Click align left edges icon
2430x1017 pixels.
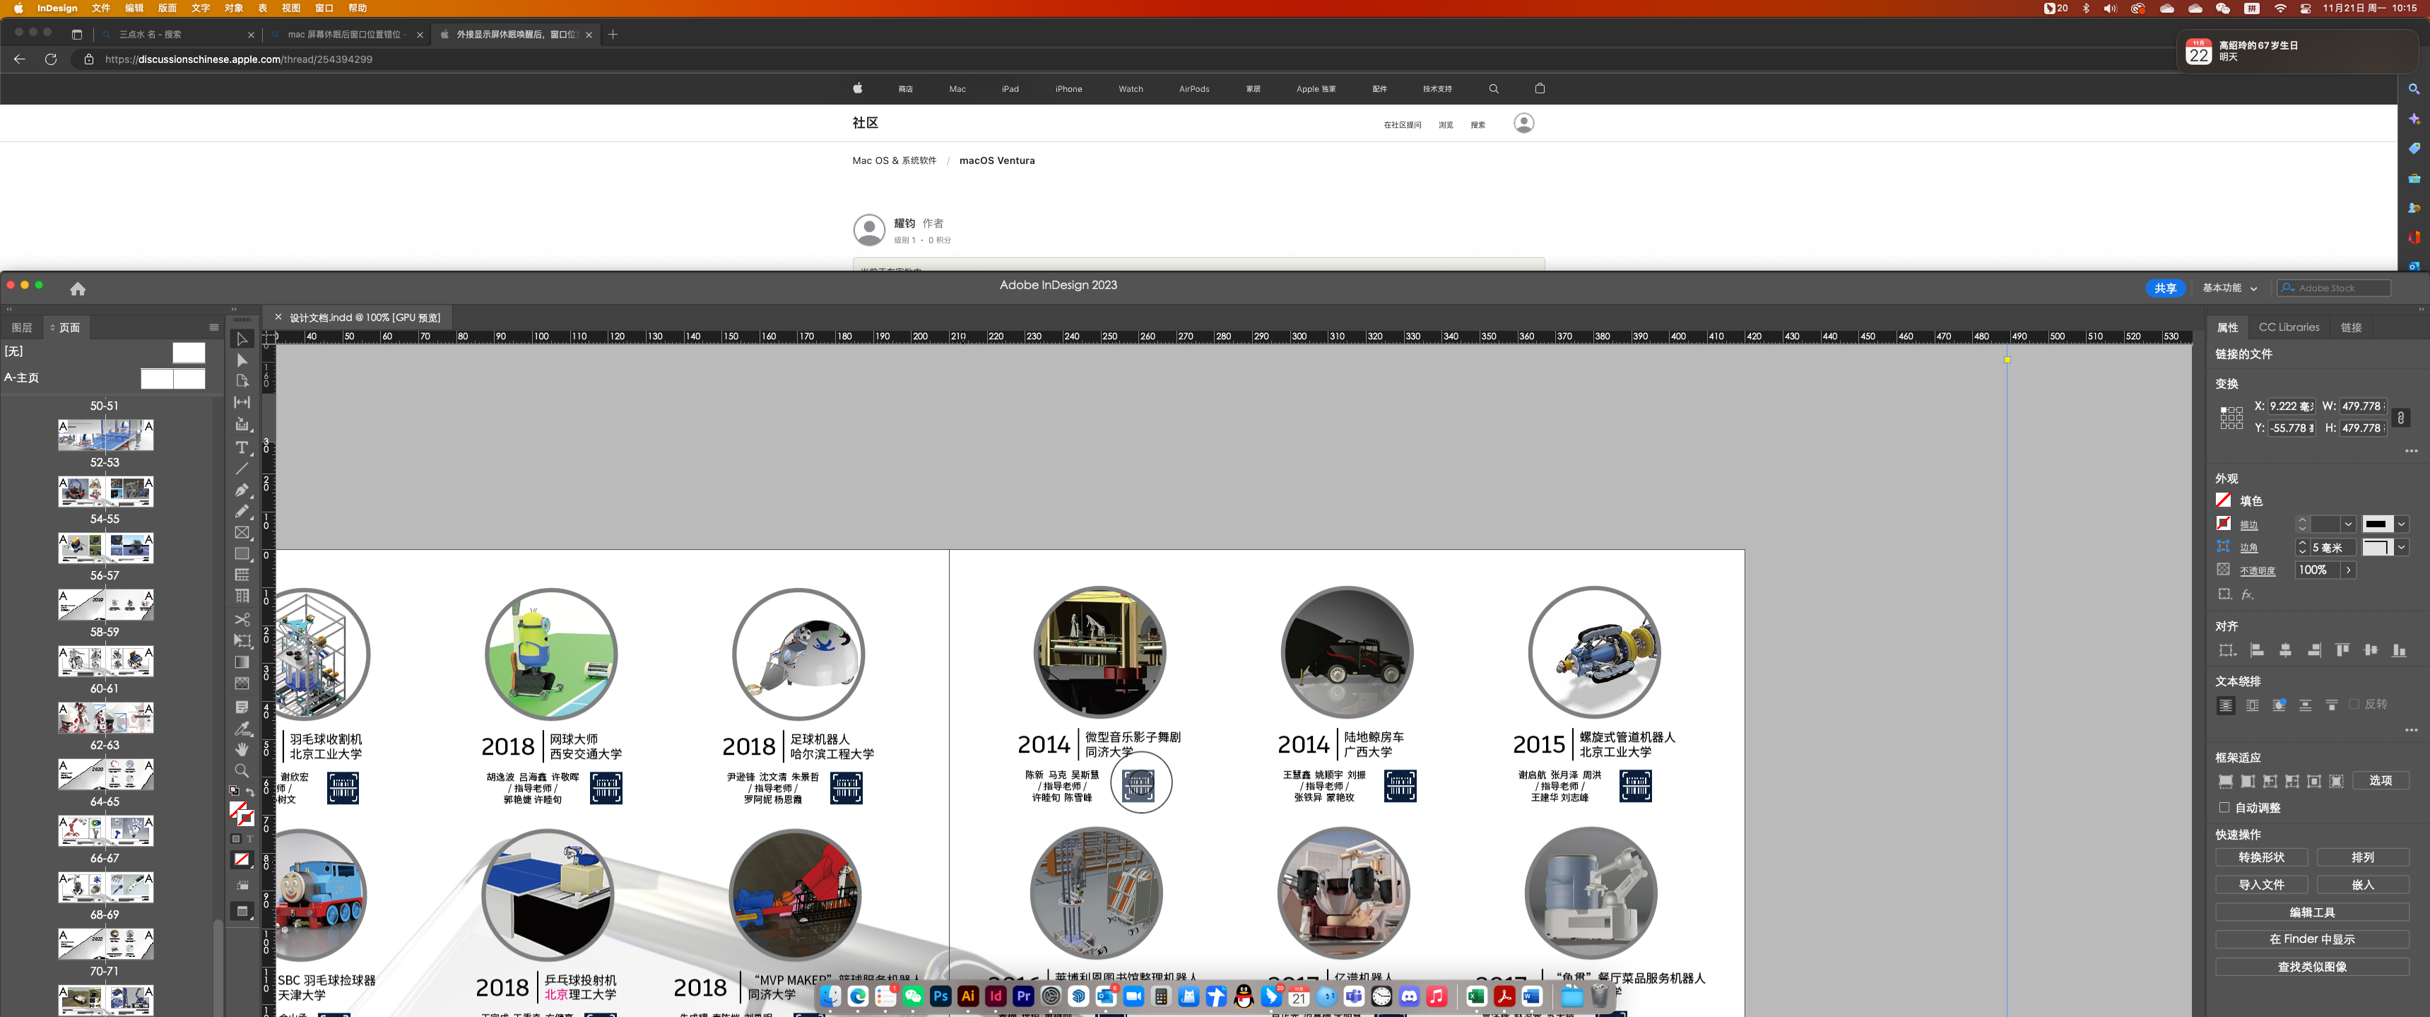point(2256,650)
